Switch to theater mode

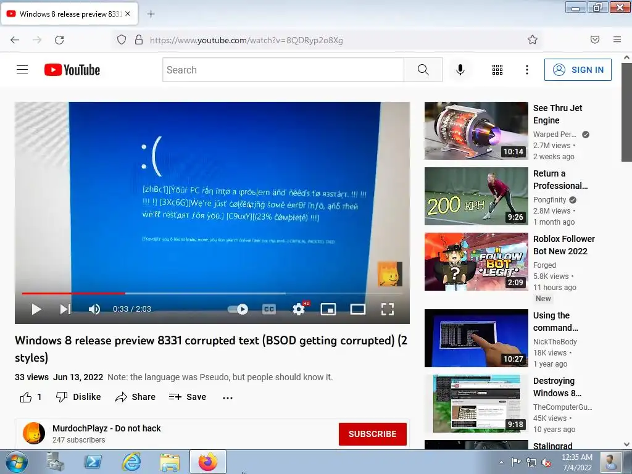click(358, 309)
